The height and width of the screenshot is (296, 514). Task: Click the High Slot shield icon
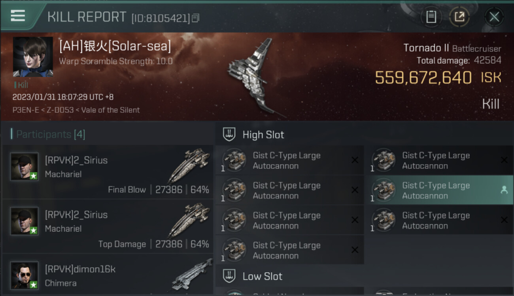229,135
